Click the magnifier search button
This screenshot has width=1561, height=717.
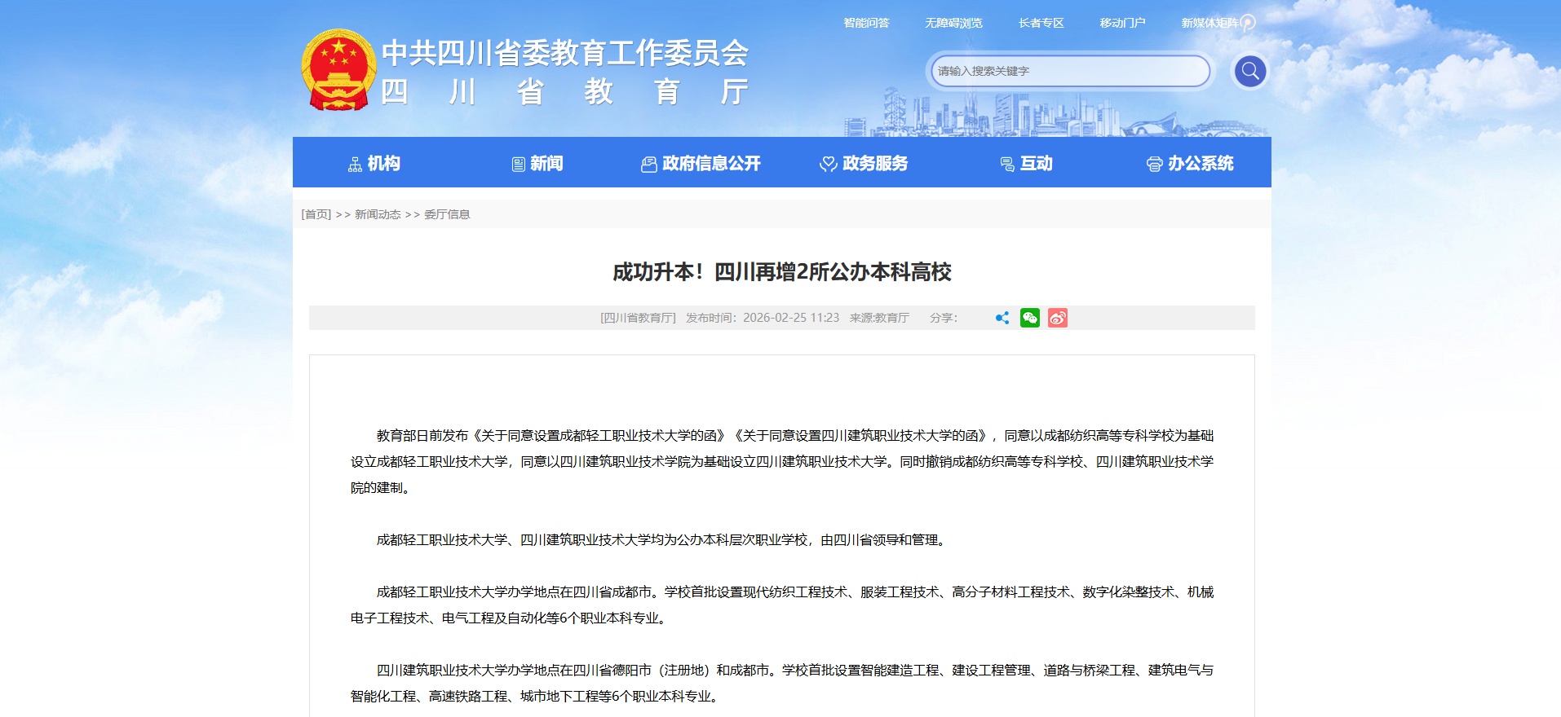(1249, 72)
